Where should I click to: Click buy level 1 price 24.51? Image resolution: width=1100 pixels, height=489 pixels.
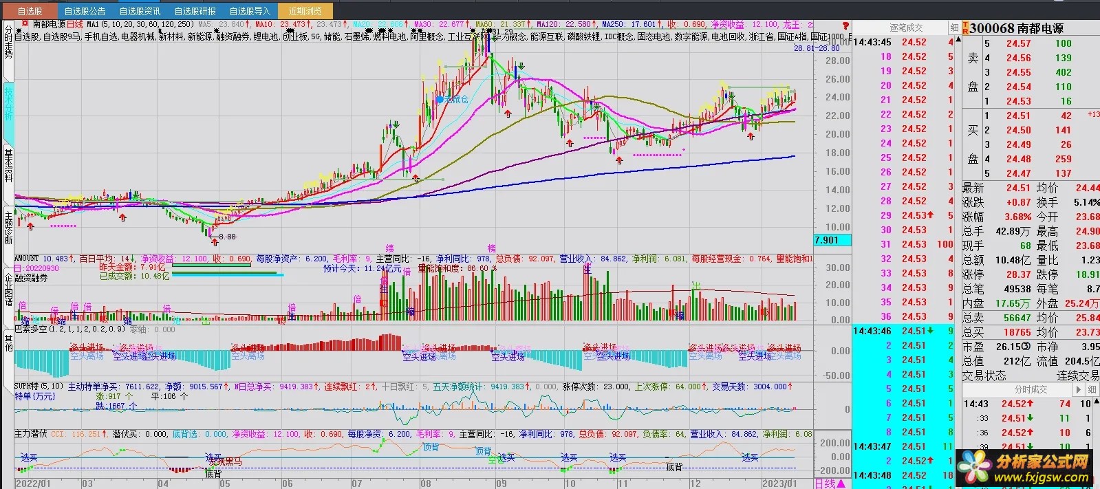(1018, 115)
